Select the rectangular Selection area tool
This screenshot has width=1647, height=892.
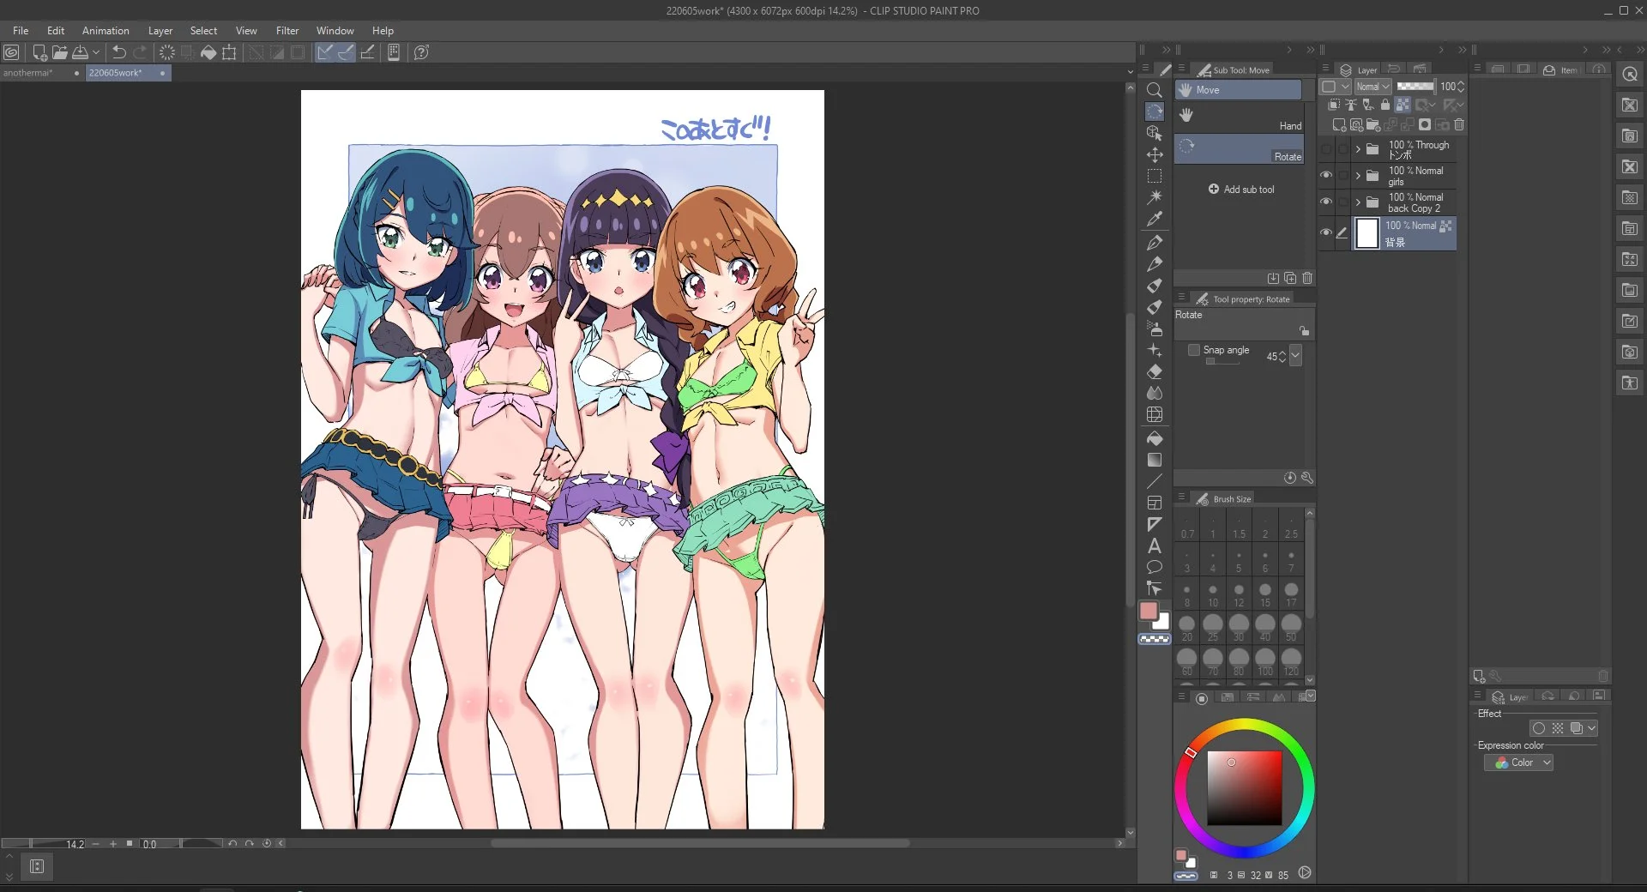click(1155, 176)
